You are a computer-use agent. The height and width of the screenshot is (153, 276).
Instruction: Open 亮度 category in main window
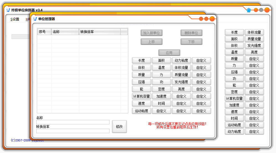[x=254, y=52]
